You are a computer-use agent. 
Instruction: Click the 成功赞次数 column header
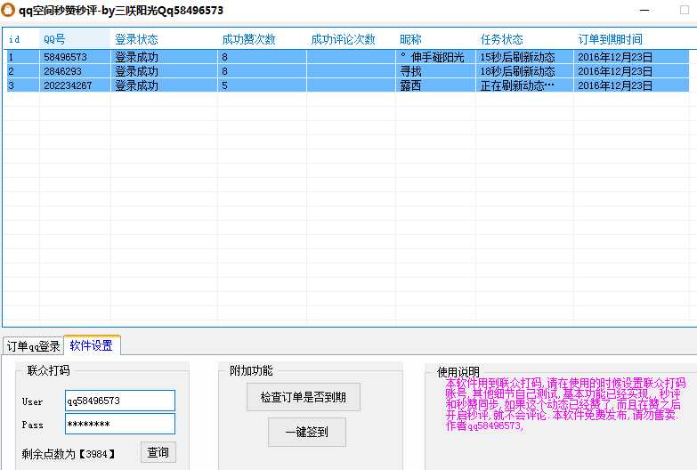coord(262,39)
